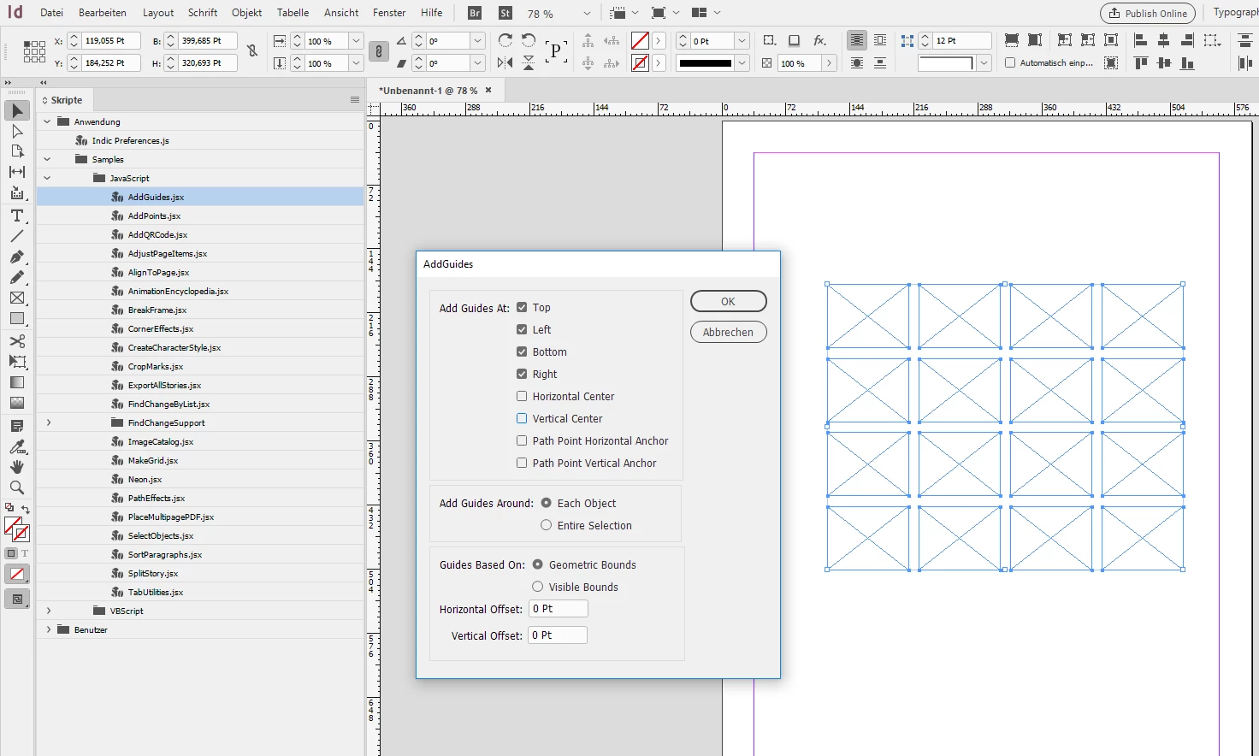Click the Vertical Offset input field

[x=558, y=635]
